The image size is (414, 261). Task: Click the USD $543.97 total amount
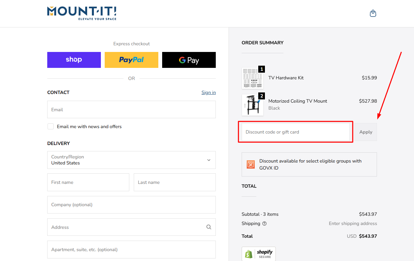(362, 236)
